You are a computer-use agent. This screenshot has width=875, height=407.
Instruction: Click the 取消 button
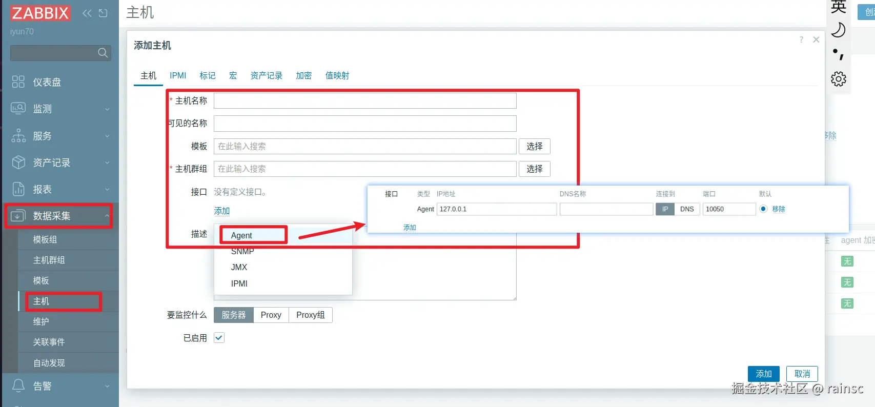pos(802,374)
